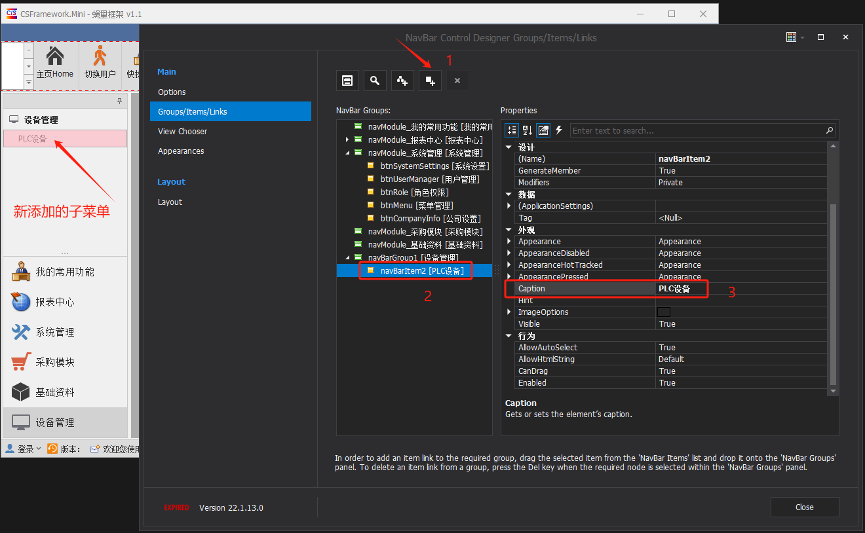Click the search magnifier in properties box
The image size is (865, 533).
click(x=830, y=130)
